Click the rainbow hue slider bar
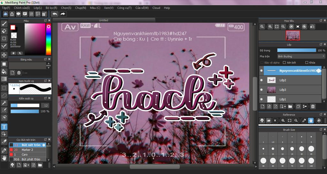The height and width of the screenshot is (174, 327). pos(49,39)
